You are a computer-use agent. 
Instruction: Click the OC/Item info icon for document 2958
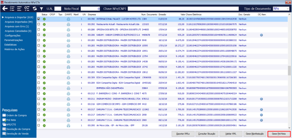(x=261, y=115)
